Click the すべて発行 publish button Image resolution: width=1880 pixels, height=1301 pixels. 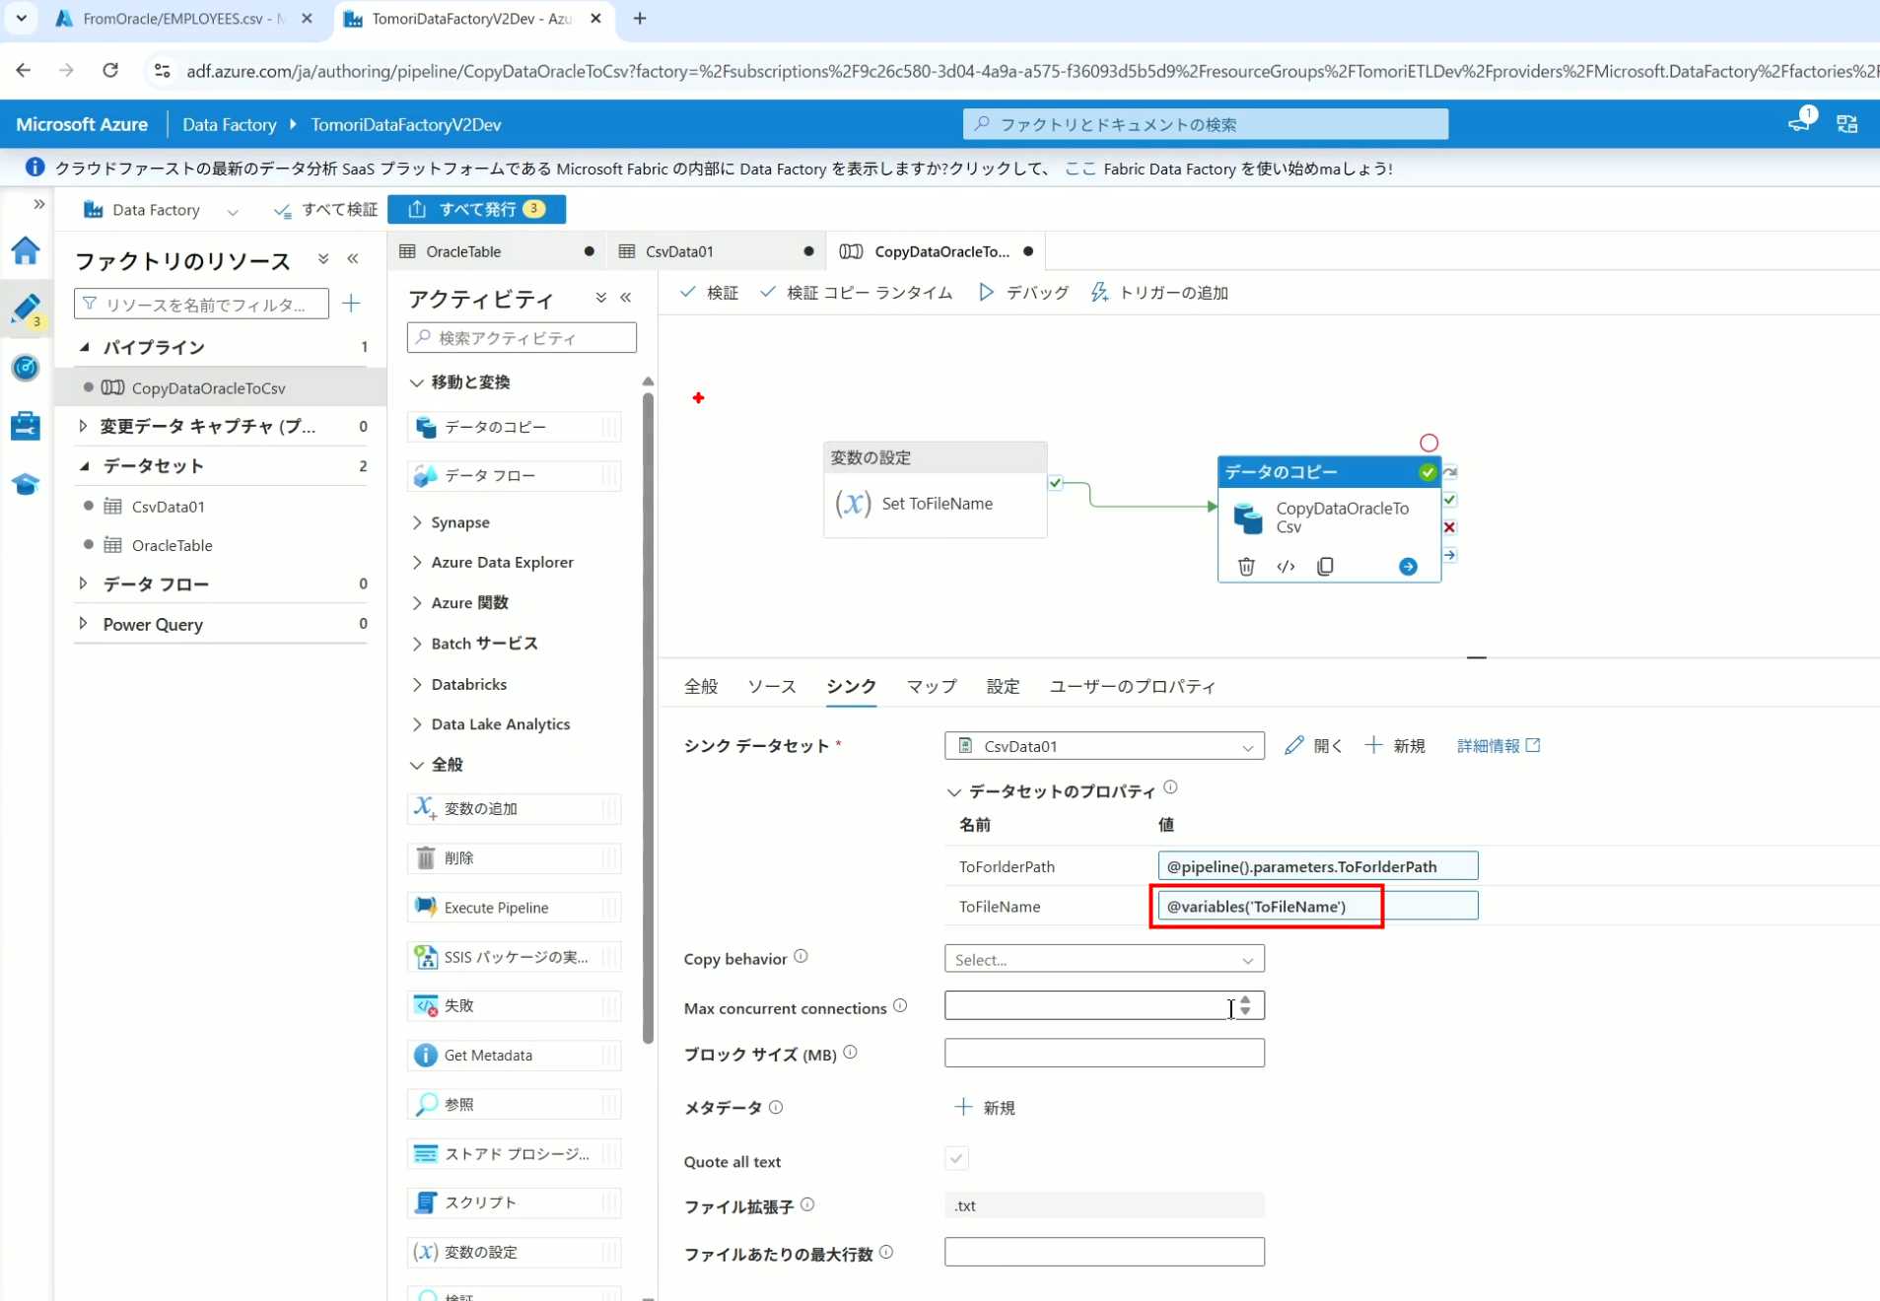pos(477,209)
